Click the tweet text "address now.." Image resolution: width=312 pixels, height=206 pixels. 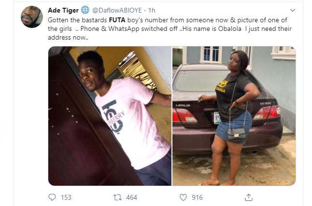(69, 38)
